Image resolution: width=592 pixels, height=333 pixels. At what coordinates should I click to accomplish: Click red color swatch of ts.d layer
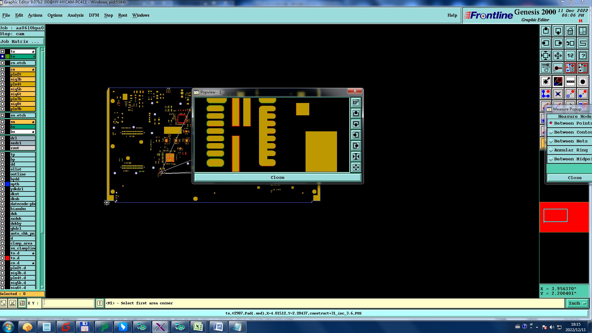(x=7, y=258)
